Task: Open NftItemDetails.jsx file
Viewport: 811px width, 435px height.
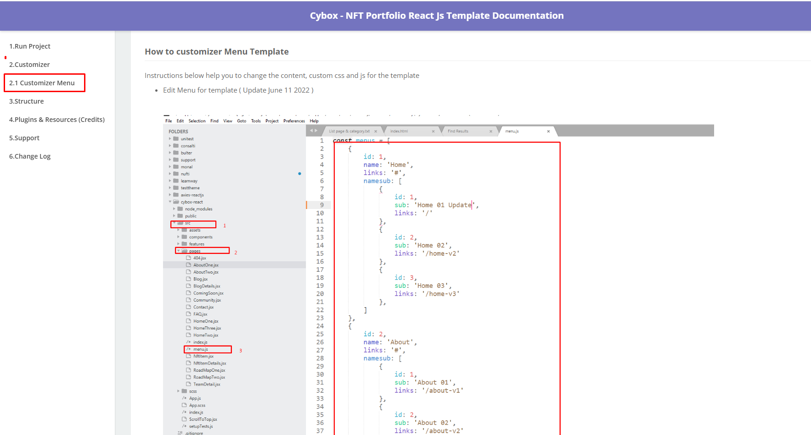Action: [x=210, y=363]
